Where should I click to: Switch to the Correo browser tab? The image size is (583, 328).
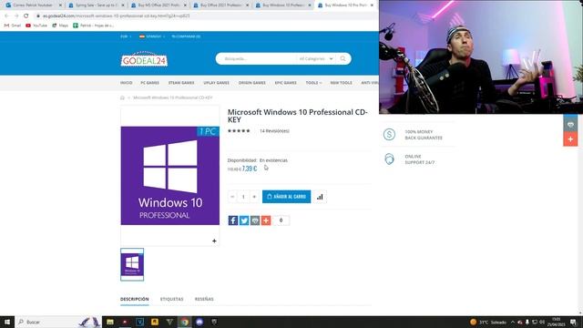click(33, 5)
